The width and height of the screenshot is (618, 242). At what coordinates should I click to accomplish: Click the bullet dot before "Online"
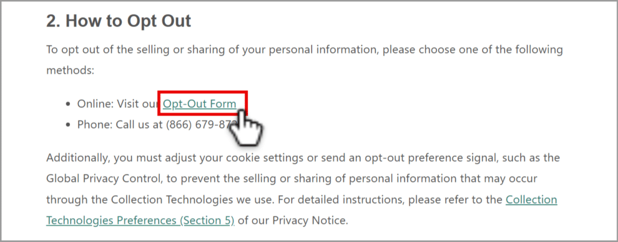69,105
